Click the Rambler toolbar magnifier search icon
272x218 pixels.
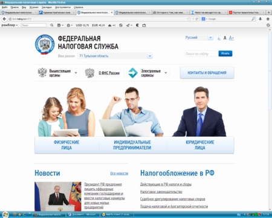52,25
